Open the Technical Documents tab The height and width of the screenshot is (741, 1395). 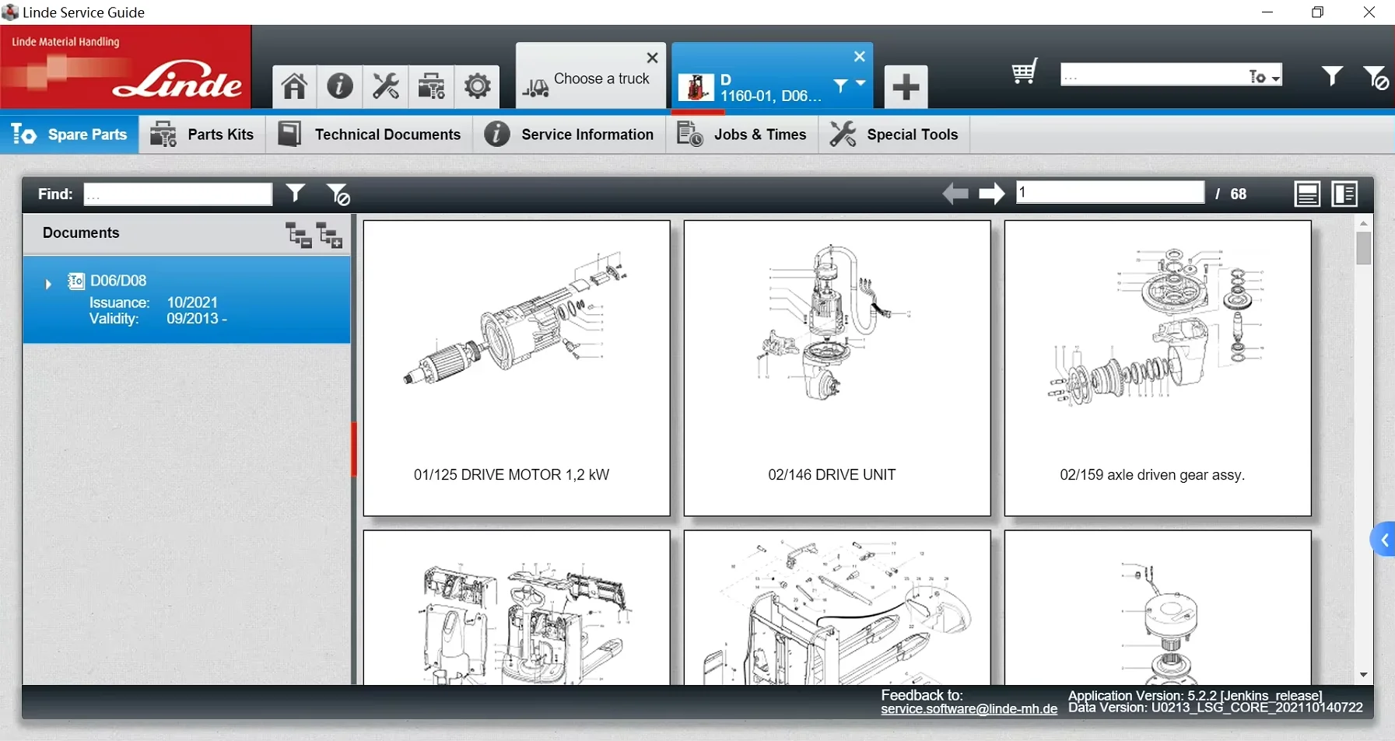point(370,135)
